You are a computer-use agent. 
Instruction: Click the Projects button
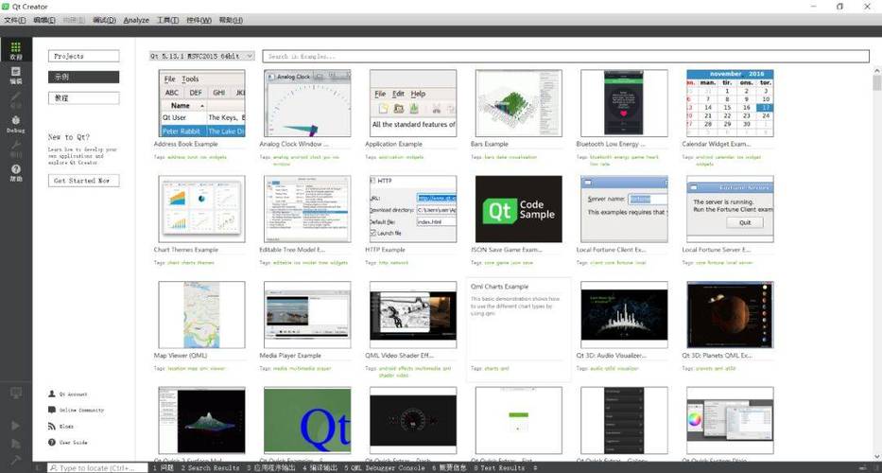click(84, 56)
